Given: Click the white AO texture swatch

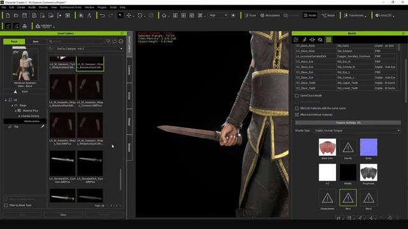Looking at the screenshot, I should tap(327, 172).
